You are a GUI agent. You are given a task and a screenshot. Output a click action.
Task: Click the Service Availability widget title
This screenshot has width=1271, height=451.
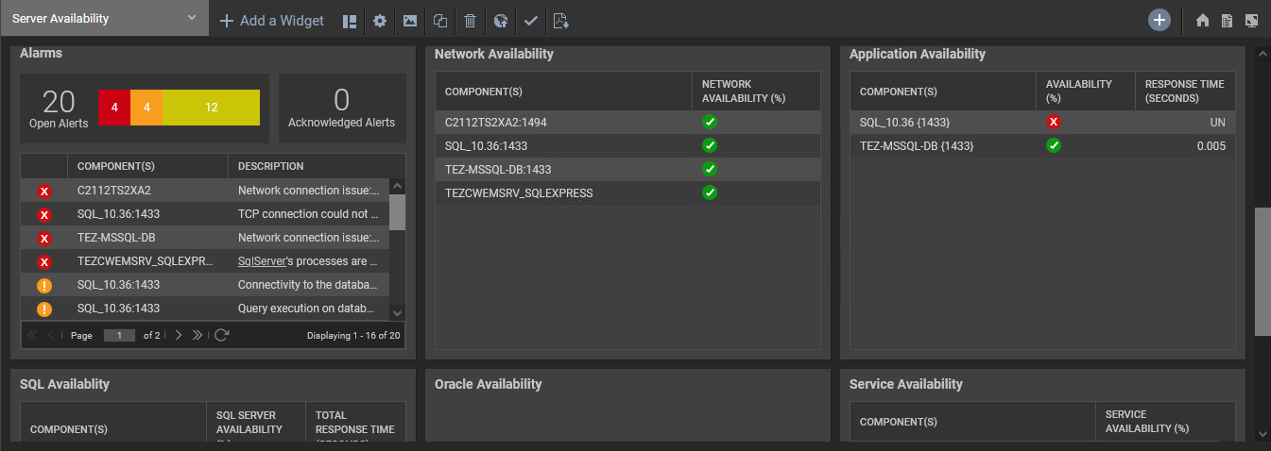click(x=906, y=384)
